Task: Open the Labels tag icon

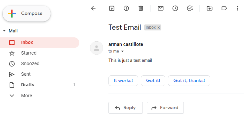Action: click(x=224, y=8)
